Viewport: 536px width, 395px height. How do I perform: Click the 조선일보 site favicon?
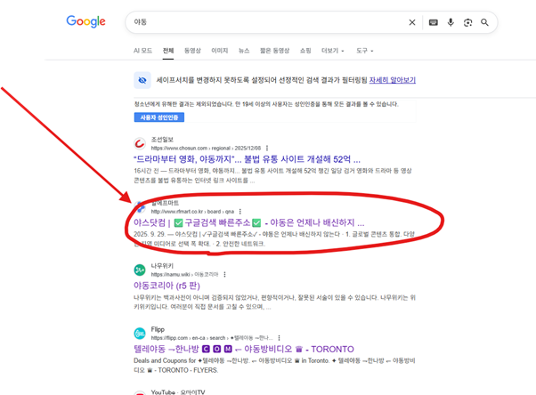[140, 143]
